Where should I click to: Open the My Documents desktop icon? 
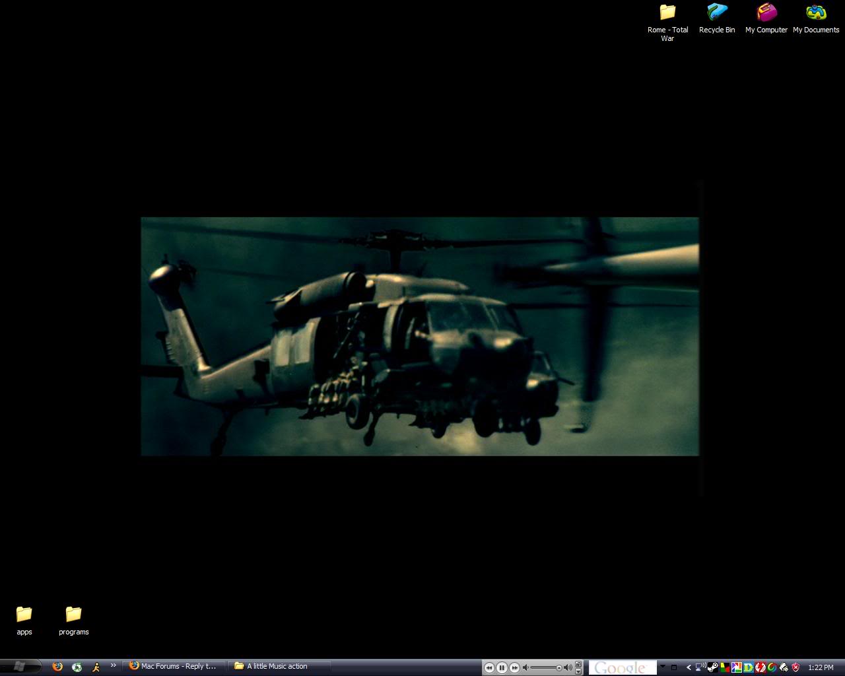[x=816, y=18]
